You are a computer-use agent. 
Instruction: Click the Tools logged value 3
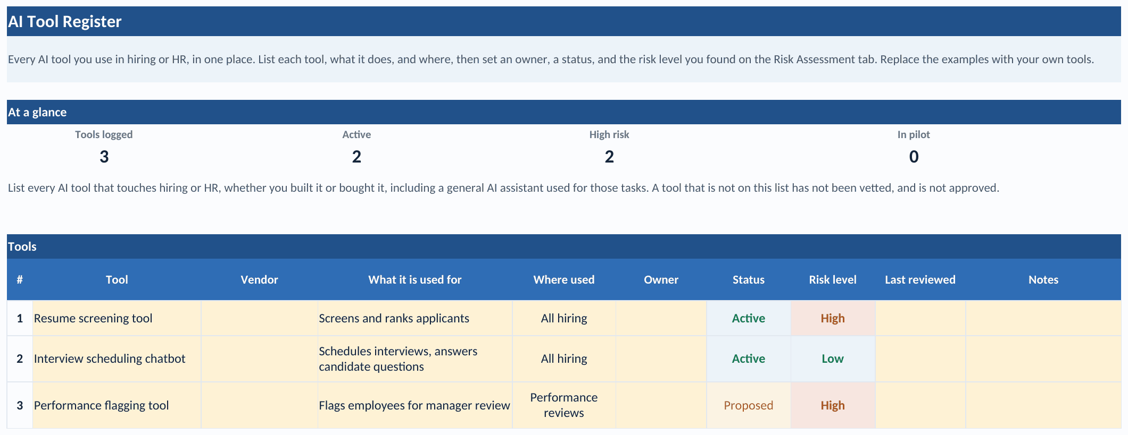point(104,157)
